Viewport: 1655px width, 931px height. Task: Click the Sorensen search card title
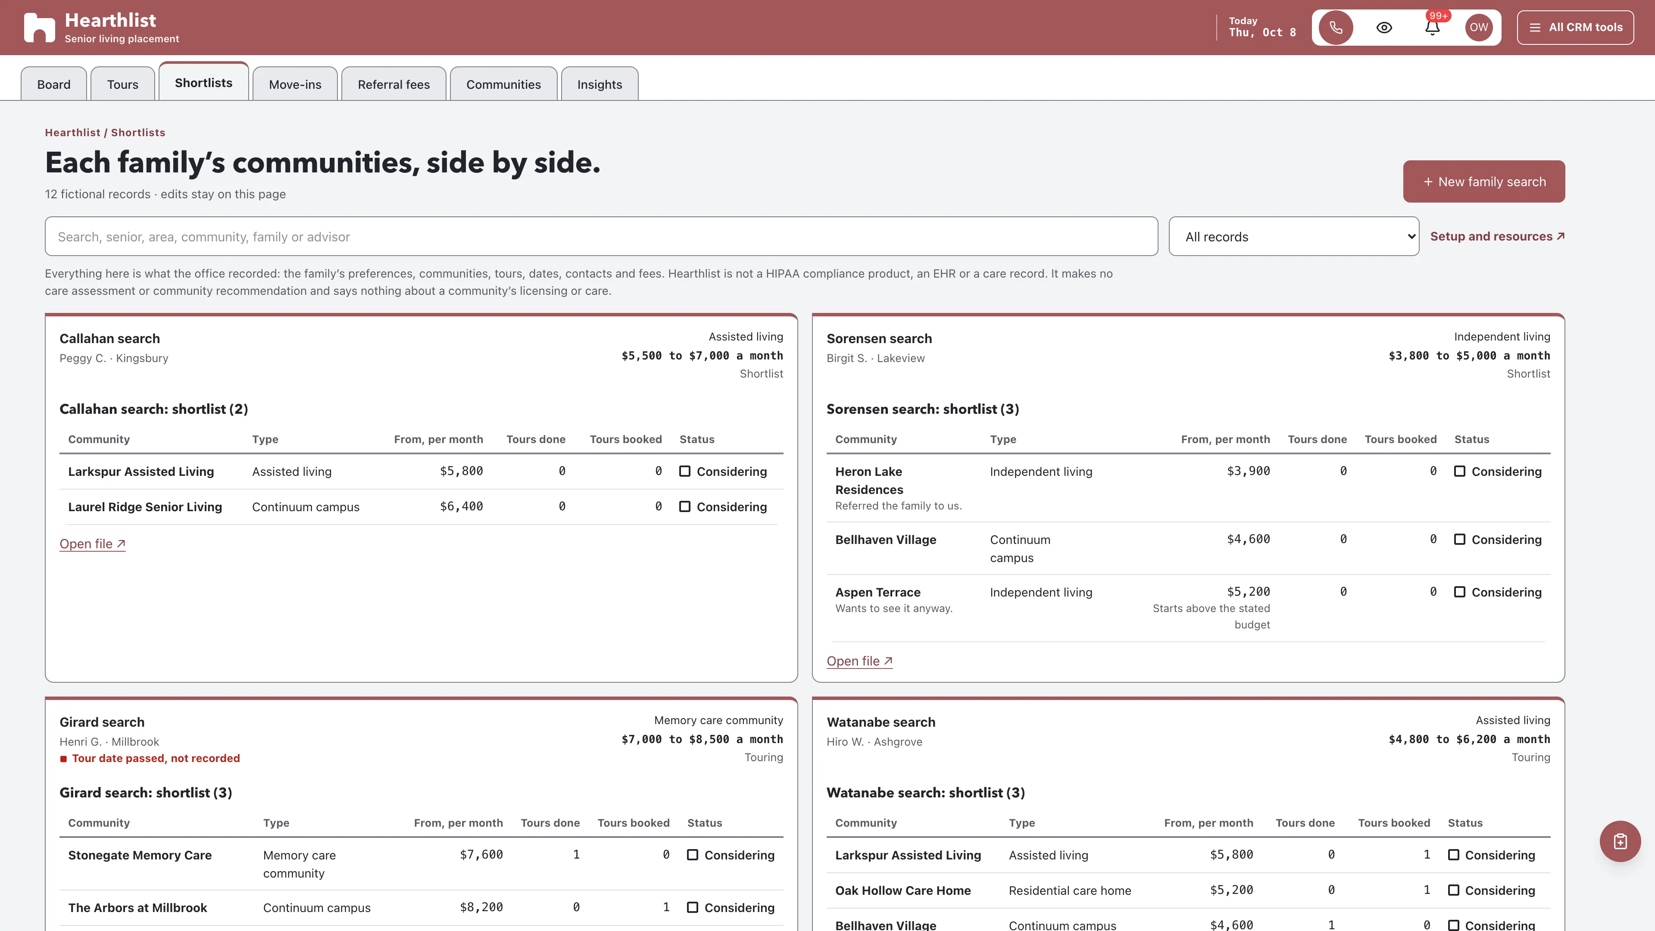(879, 339)
